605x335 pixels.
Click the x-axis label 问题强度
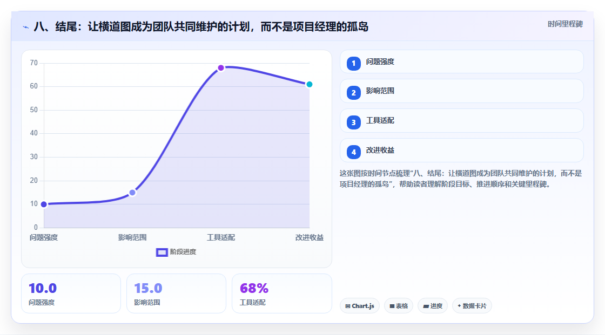coord(44,238)
